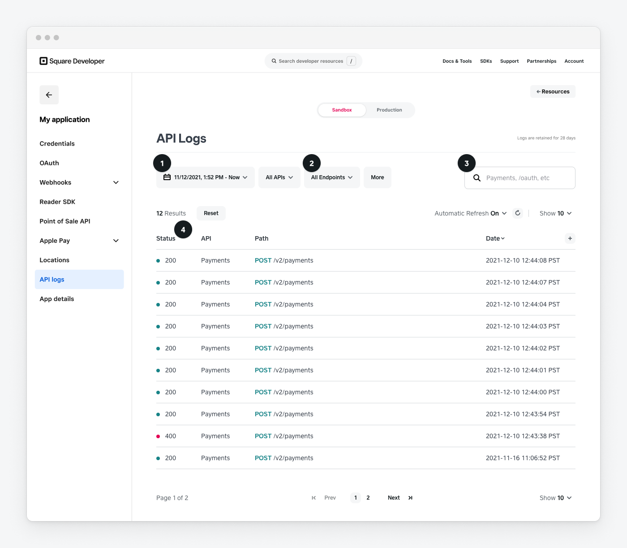Click the back arrow above My application

coord(49,95)
